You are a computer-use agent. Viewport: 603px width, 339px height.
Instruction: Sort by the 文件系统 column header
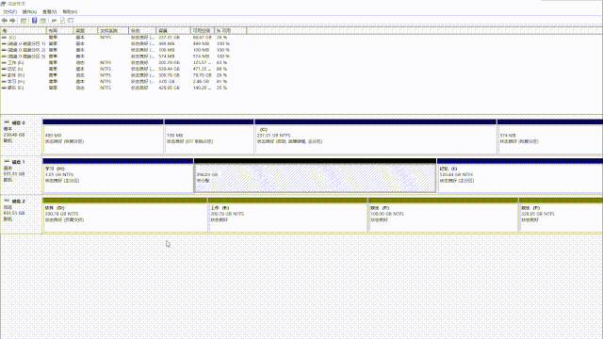tap(113, 30)
